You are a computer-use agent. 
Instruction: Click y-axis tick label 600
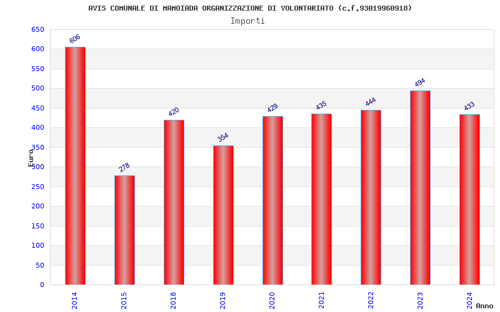[37, 49]
